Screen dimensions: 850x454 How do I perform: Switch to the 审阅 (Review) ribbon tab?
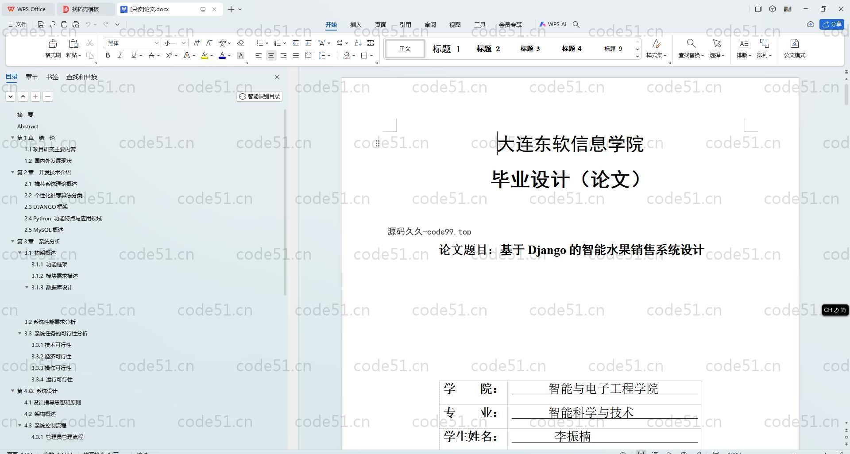tap(430, 25)
